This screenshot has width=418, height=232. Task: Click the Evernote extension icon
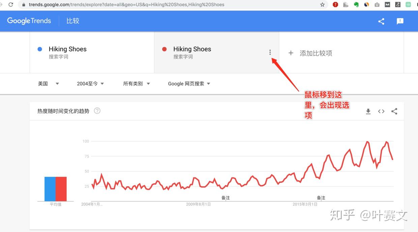(356, 5)
